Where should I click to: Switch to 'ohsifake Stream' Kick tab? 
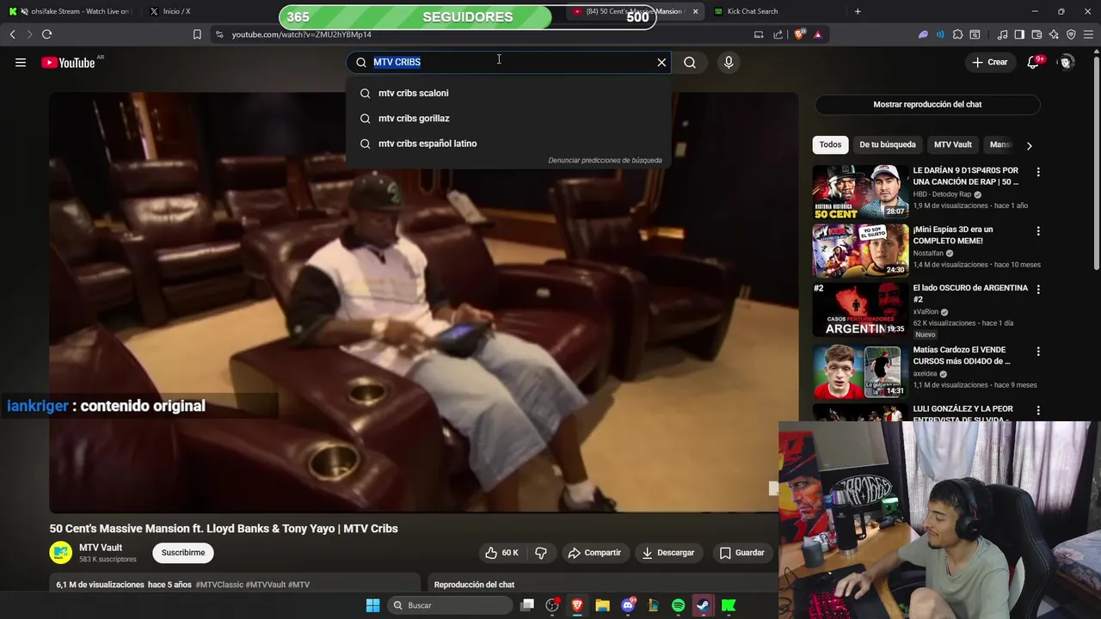pyautogui.click(x=71, y=11)
